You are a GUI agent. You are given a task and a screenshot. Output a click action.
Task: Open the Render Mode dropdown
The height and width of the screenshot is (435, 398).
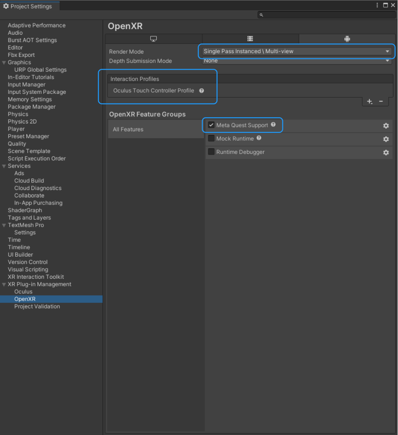pyautogui.click(x=296, y=52)
